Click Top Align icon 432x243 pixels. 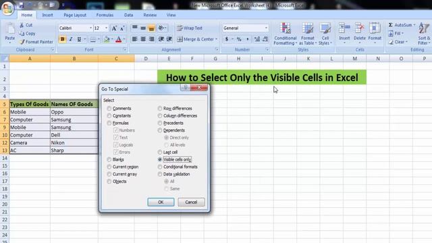click(x=135, y=28)
